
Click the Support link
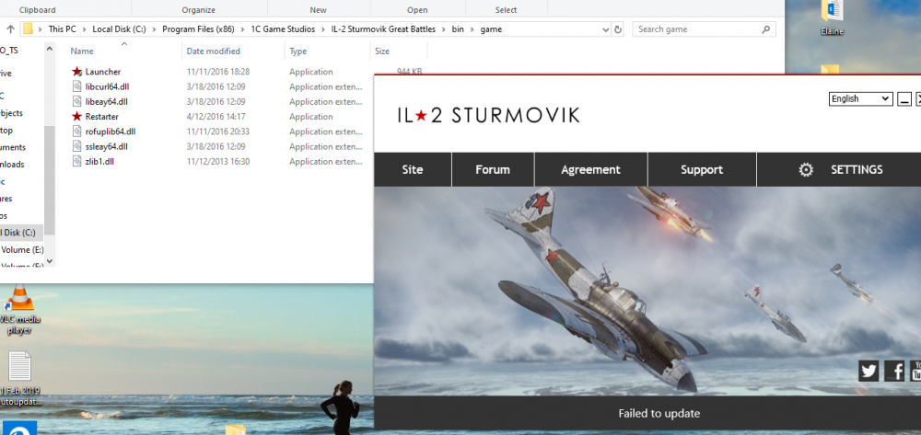coord(702,170)
